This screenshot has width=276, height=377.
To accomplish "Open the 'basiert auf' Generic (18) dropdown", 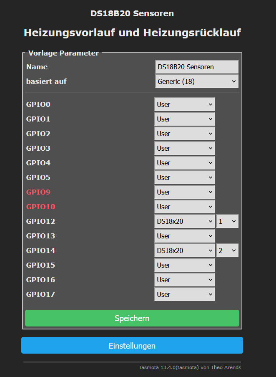I will pos(197,81).
